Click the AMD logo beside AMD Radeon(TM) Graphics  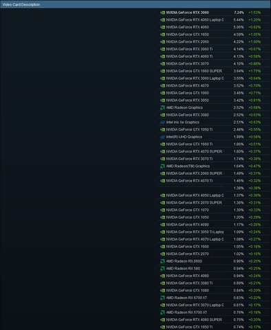point(162,166)
